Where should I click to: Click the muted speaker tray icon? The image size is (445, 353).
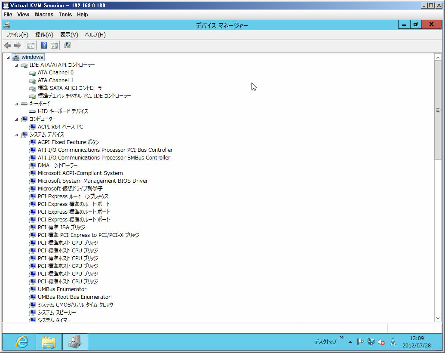coord(381,342)
